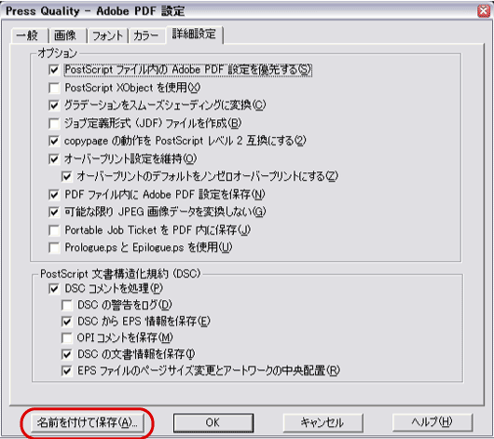Enable DSC の警告をログ checkbox

pos(67,305)
